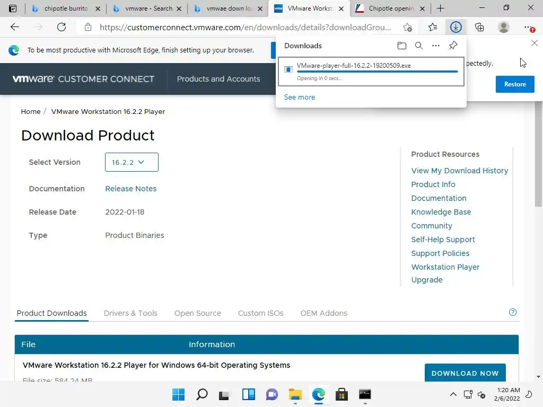Viewport: 543px width, 407px height.
Task: Select the Custom ISOs tab
Action: point(260,313)
